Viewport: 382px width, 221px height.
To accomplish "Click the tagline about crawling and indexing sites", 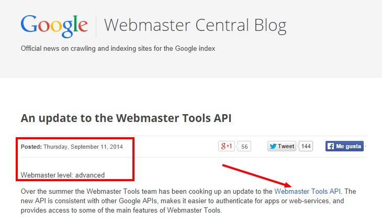I will (118, 48).
